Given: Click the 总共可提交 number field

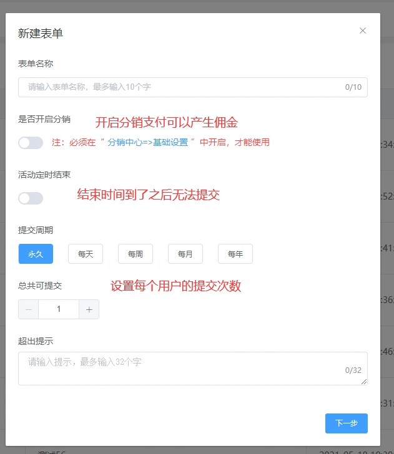Looking at the screenshot, I should click(x=59, y=309).
